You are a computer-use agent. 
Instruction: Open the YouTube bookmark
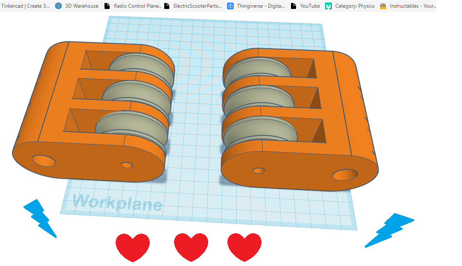305,6
